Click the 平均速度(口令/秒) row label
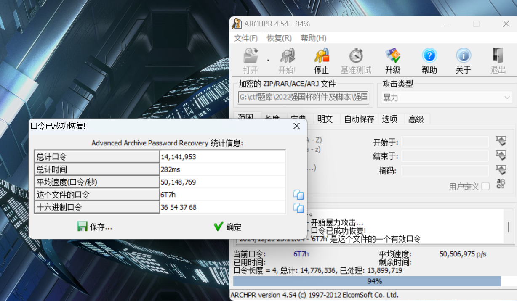Screen dimensions: 517x301 [97, 182]
